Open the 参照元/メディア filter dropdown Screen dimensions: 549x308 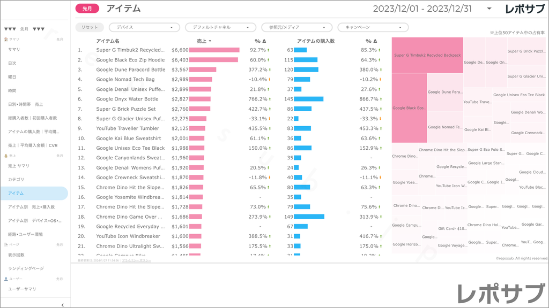(x=296, y=27)
